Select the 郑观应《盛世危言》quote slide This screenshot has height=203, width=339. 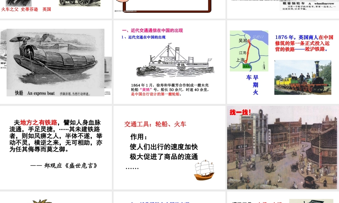(56, 148)
